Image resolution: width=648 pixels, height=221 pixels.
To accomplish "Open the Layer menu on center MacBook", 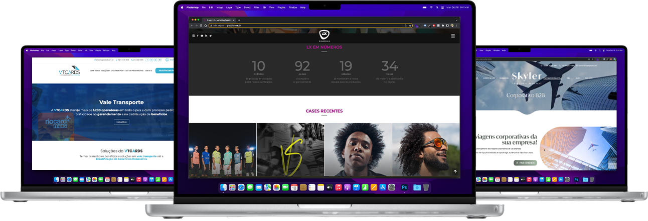I will [229, 7].
